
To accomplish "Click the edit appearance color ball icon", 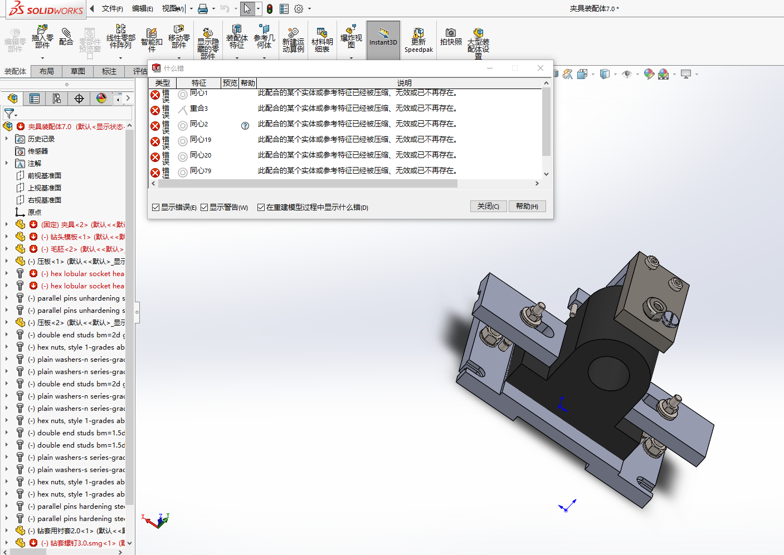I will pos(649,73).
